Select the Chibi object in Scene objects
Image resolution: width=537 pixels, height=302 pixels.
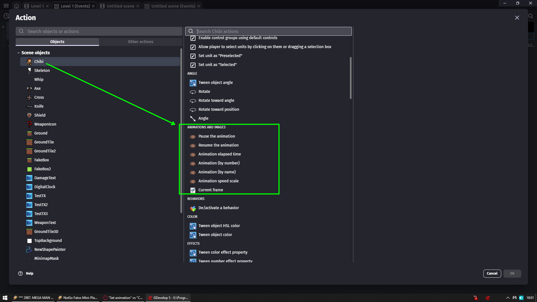tap(39, 61)
